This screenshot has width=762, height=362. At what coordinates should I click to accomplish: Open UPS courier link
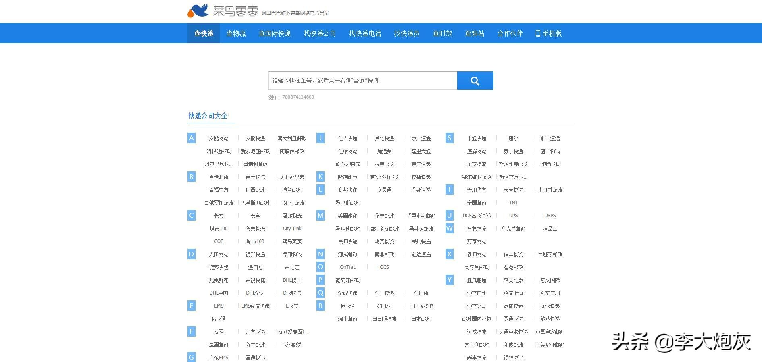click(513, 216)
